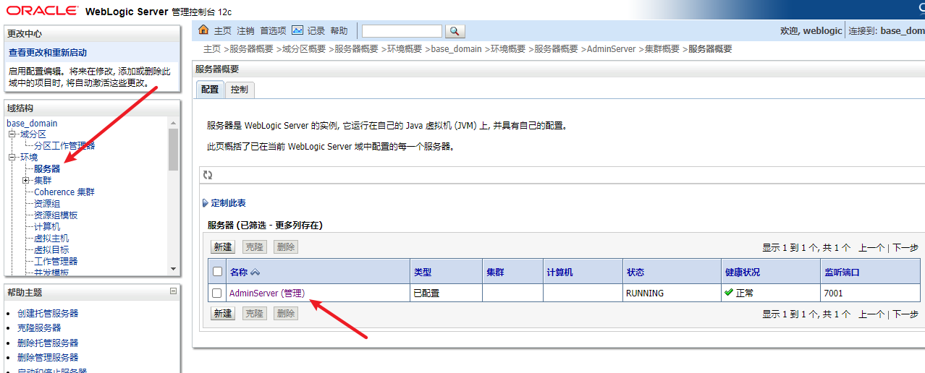Click base_domain in the breadcrumb
This screenshot has width=925, height=373.
pyautogui.click(x=456, y=49)
